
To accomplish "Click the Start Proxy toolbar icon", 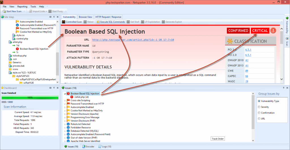I will pos(50,11).
